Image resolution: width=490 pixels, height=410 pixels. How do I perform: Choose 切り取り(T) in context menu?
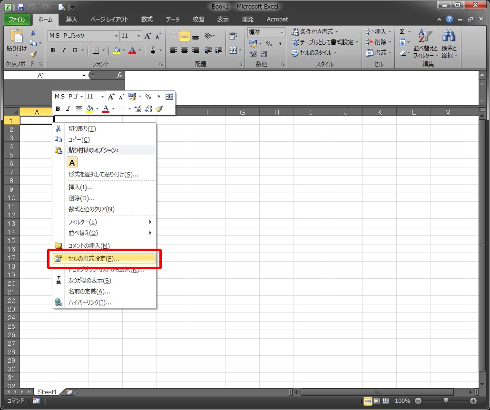[x=104, y=129]
